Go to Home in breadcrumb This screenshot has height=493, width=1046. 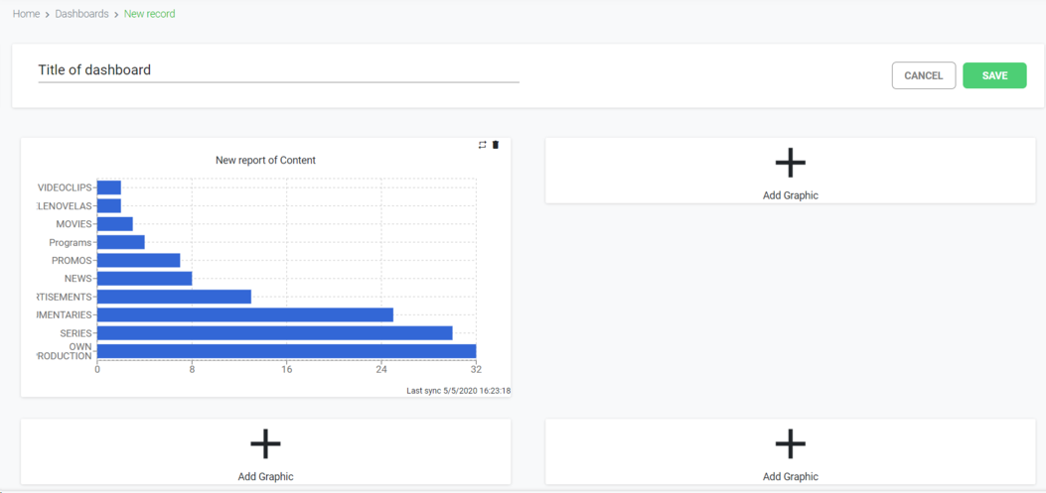coord(26,14)
